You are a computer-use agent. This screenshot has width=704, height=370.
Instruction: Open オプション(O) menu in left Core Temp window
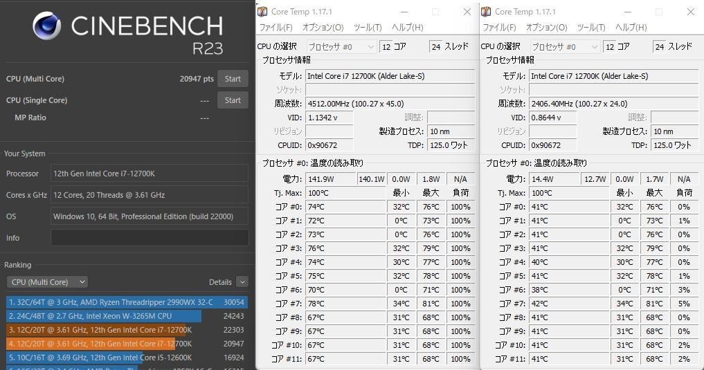tap(323, 28)
